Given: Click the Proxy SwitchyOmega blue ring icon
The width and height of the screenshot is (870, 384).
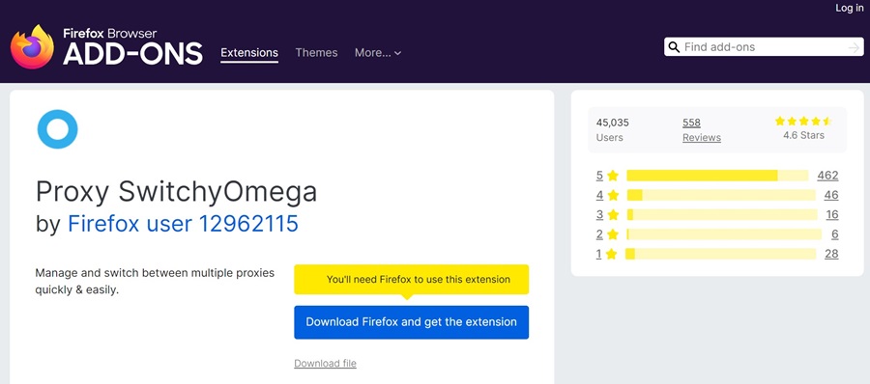Looking at the screenshot, I should pos(57,129).
